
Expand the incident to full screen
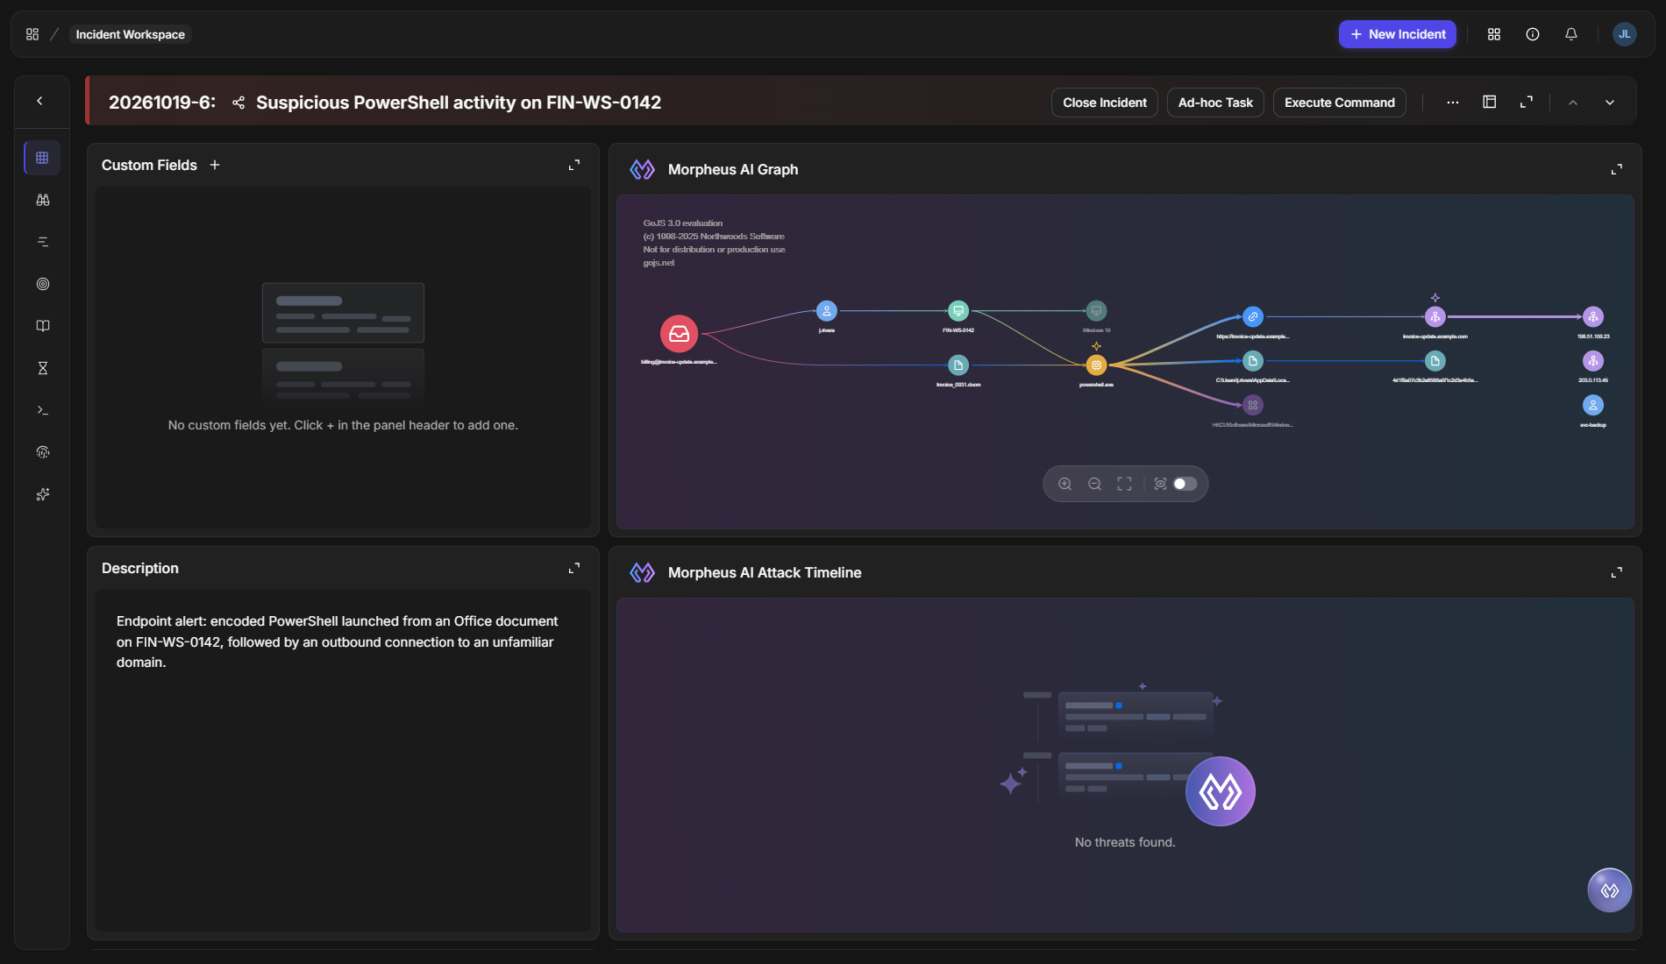pos(1527,103)
